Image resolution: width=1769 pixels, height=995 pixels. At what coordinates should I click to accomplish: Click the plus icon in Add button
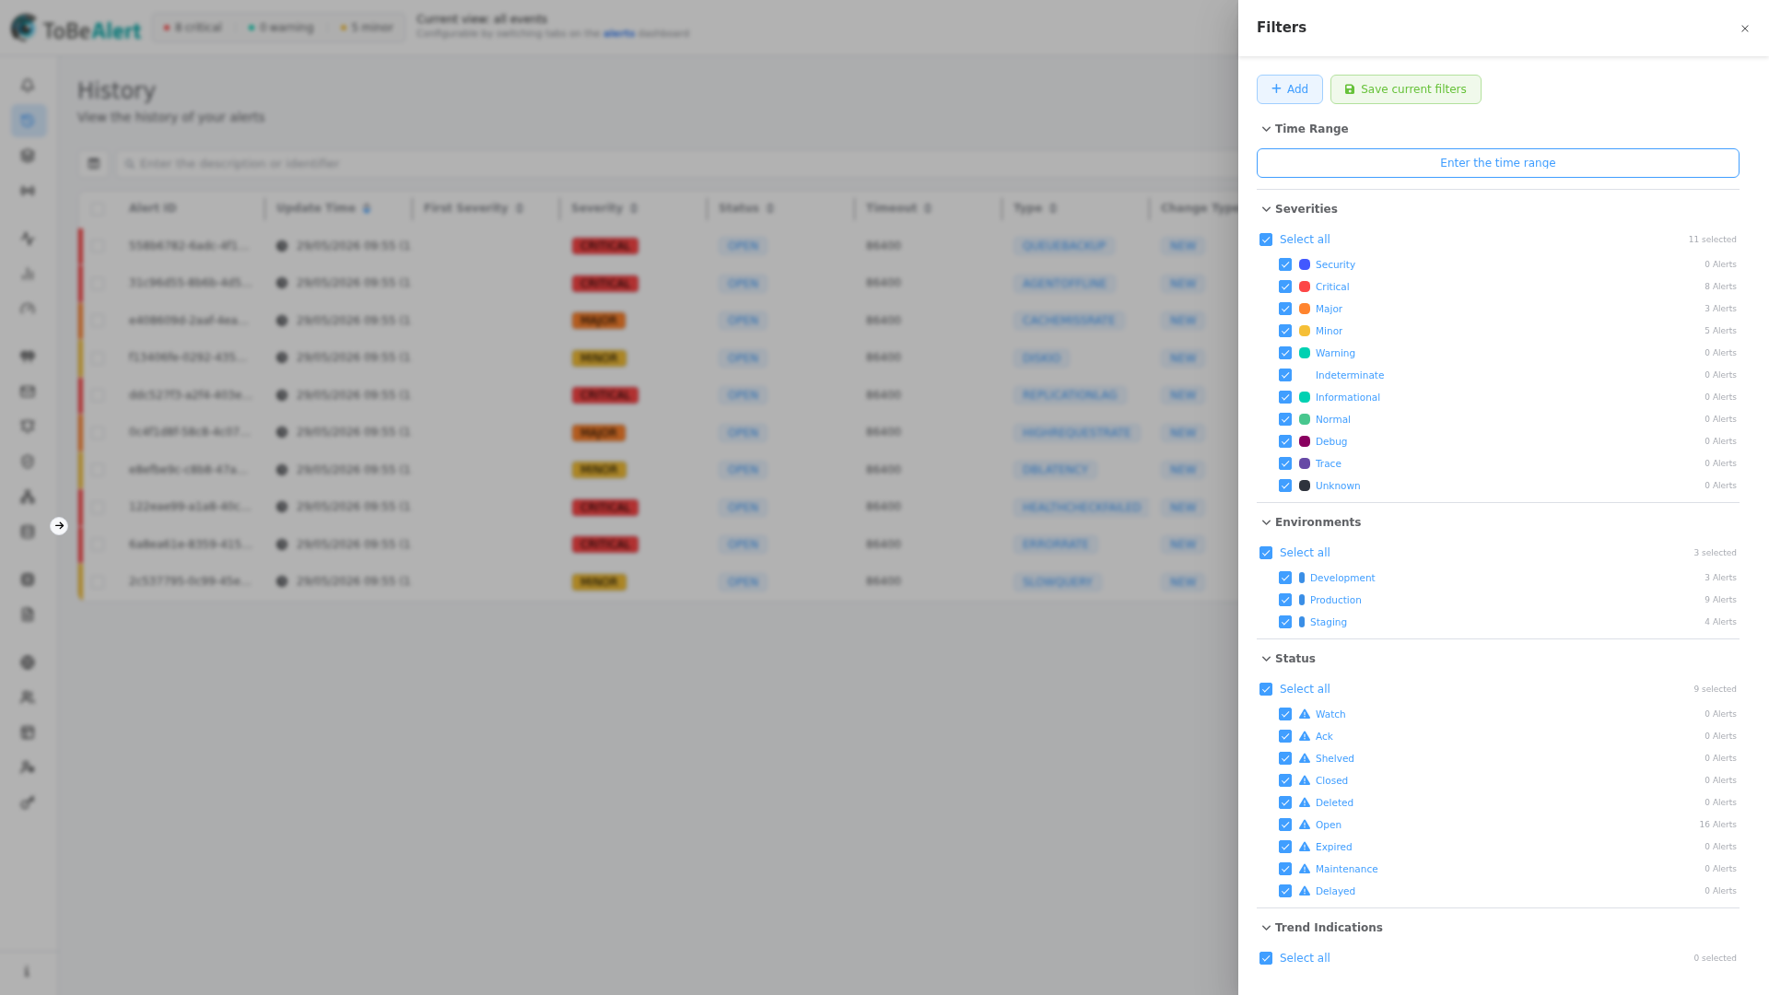(x=1276, y=88)
